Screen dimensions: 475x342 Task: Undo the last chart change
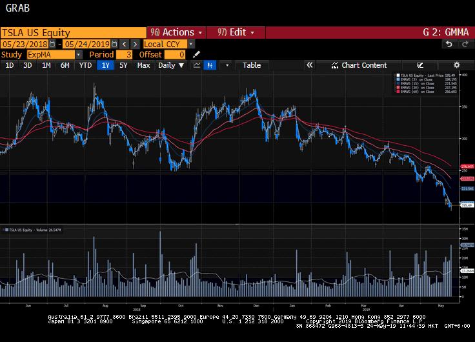tap(449, 45)
